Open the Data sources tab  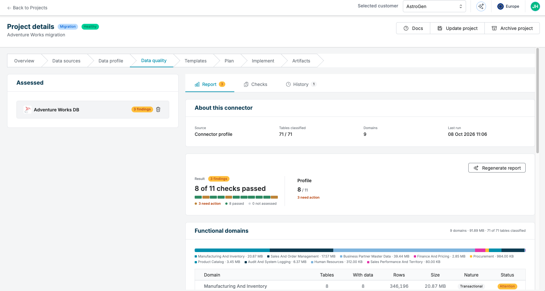point(66,61)
